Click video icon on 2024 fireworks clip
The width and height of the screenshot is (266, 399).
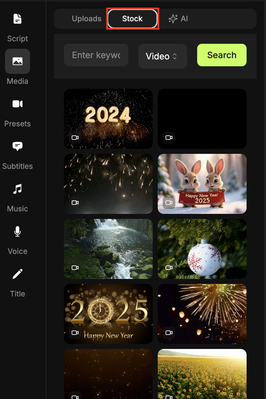tap(75, 138)
